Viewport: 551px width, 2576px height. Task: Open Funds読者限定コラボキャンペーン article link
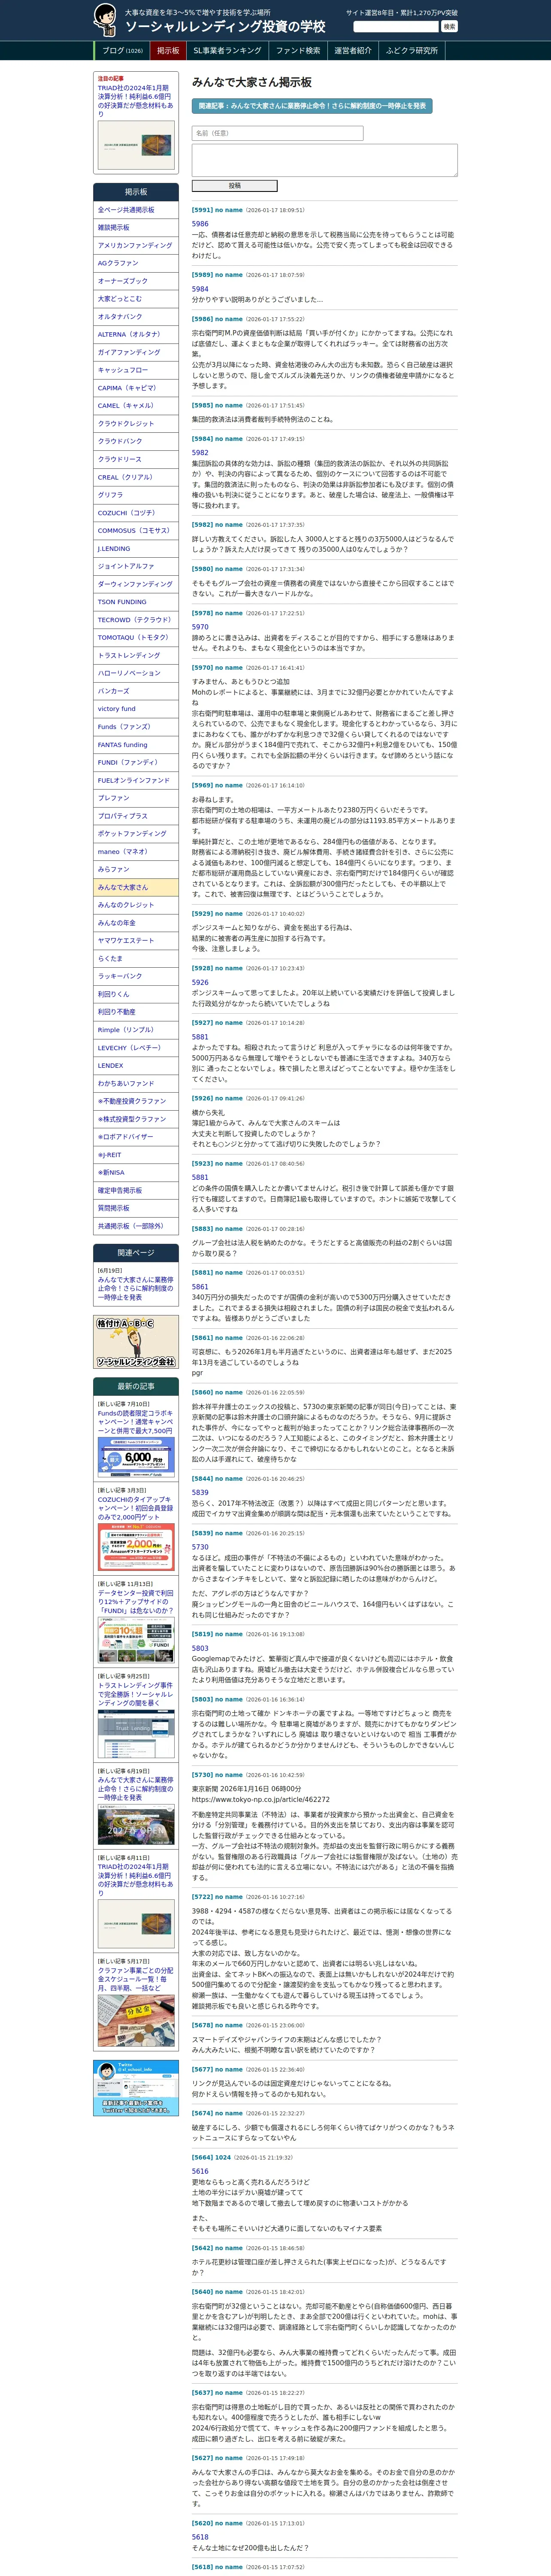click(135, 1422)
